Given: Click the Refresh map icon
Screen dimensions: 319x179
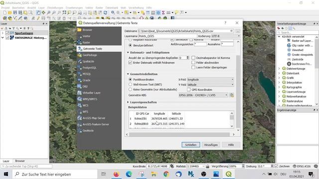Looking at the screenshot, I should [105, 12].
